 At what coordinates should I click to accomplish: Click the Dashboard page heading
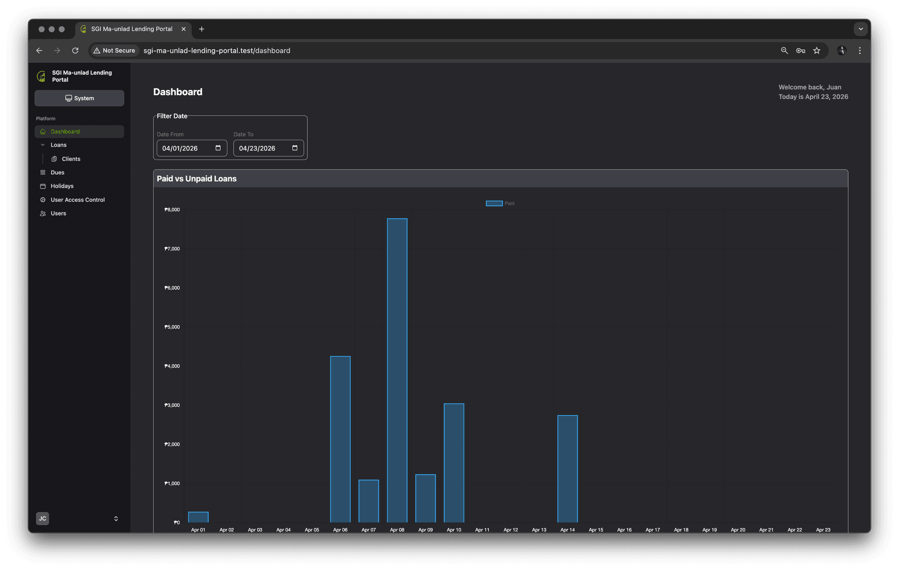178,92
